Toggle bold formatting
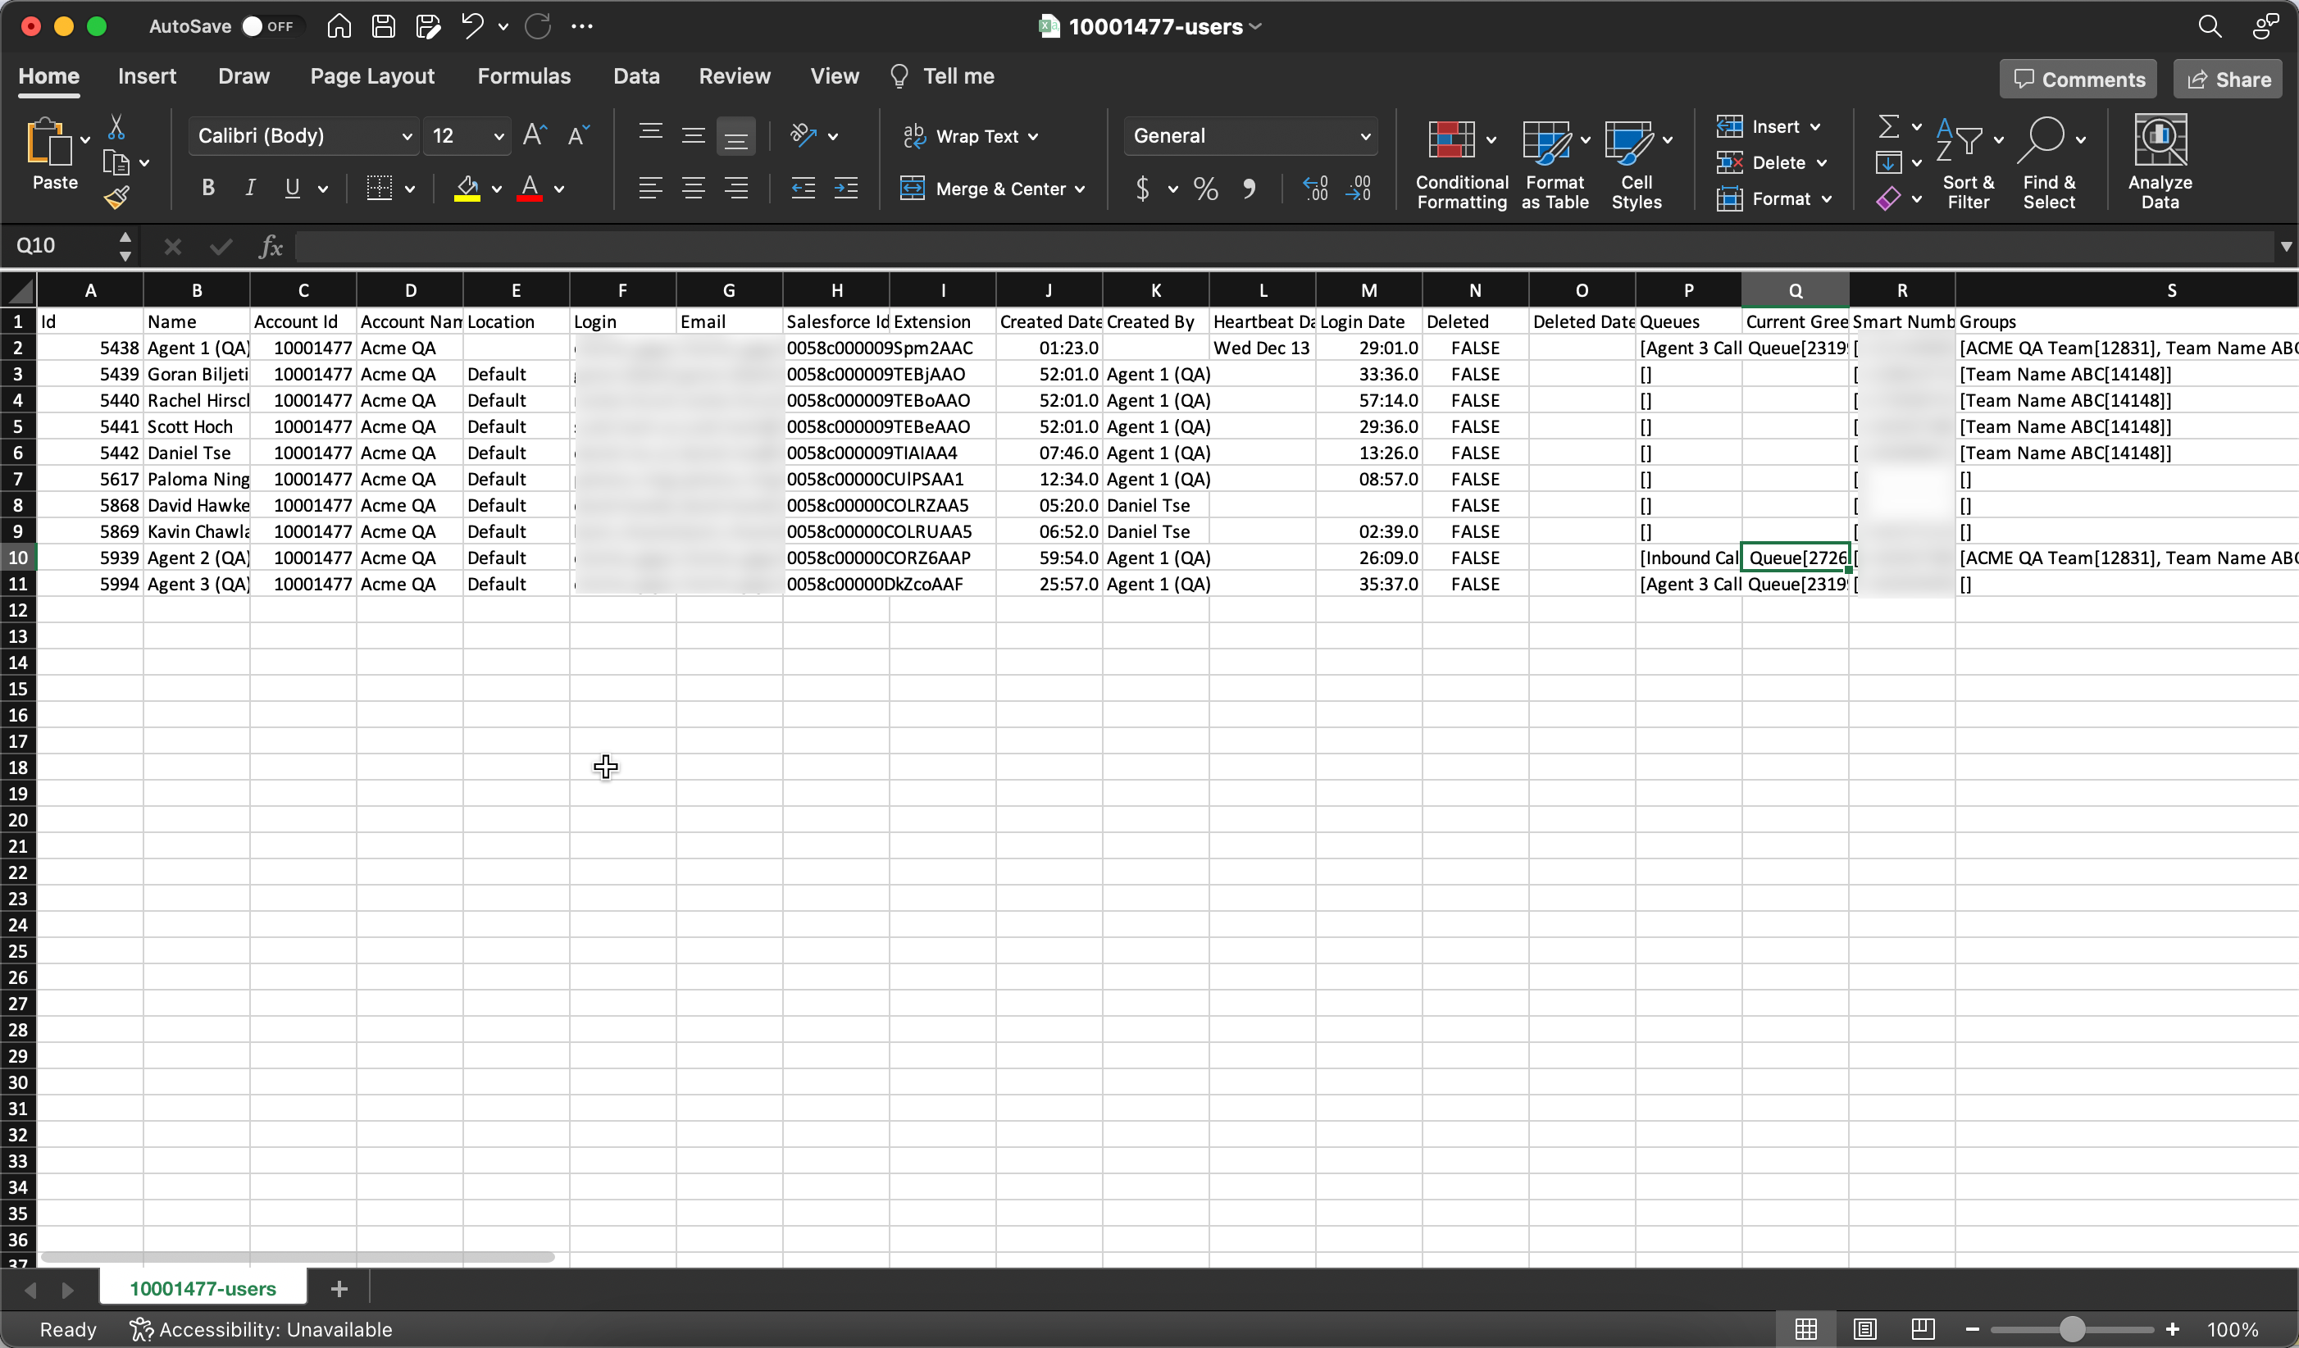 207,188
